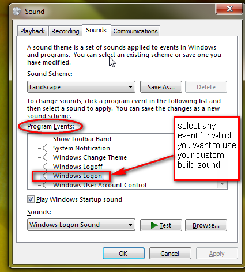Close the Sound dialog with the X
The width and height of the screenshot is (245, 272).
tap(229, 9)
